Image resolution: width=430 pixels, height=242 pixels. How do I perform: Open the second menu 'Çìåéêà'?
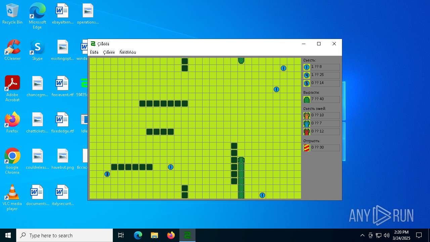tap(109, 52)
